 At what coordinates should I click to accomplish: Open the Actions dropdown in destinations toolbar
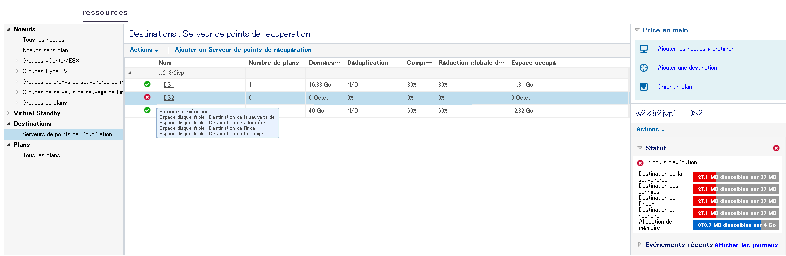tap(144, 50)
